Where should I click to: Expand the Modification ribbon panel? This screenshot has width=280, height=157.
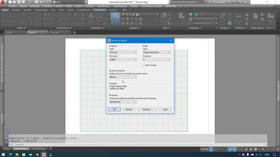click(x=64, y=28)
